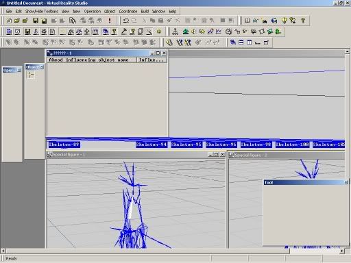Close the Oper panel

[19, 70]
